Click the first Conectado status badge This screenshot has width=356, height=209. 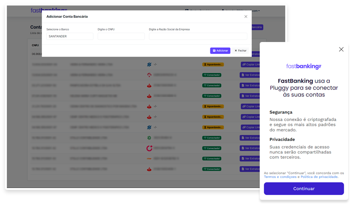(x=212, y=74)
